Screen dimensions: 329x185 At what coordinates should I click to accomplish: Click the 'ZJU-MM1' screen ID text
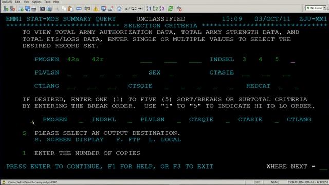pyautogui.click(x=313, y=19)
